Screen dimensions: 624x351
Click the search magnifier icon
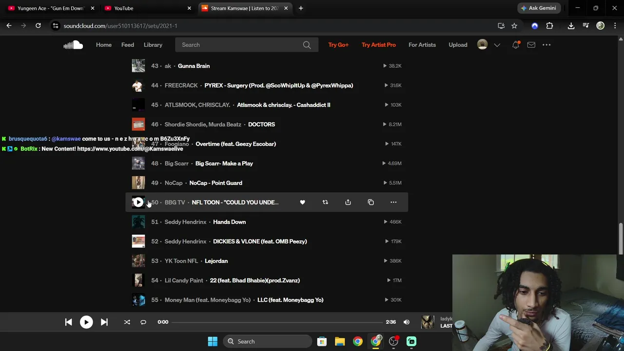(307, 45)
